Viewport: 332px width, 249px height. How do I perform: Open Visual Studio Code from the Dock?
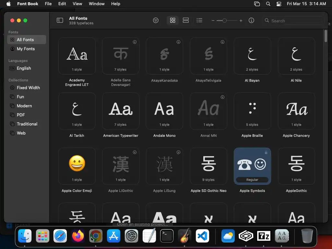click(x=202, y=236)
